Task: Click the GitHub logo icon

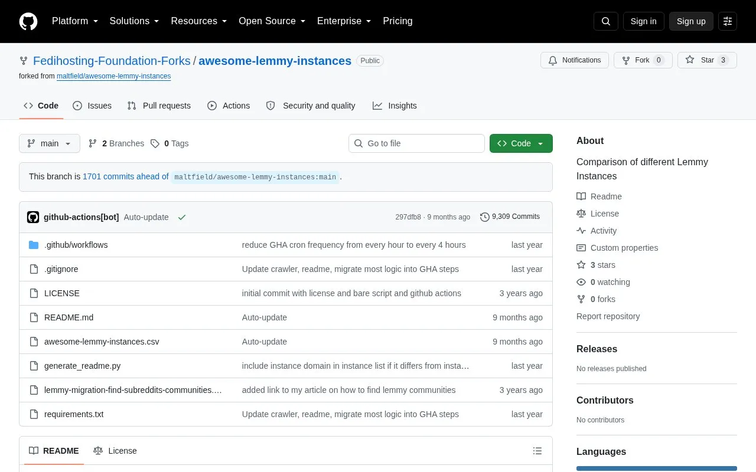Action: (x=28, y=21)
